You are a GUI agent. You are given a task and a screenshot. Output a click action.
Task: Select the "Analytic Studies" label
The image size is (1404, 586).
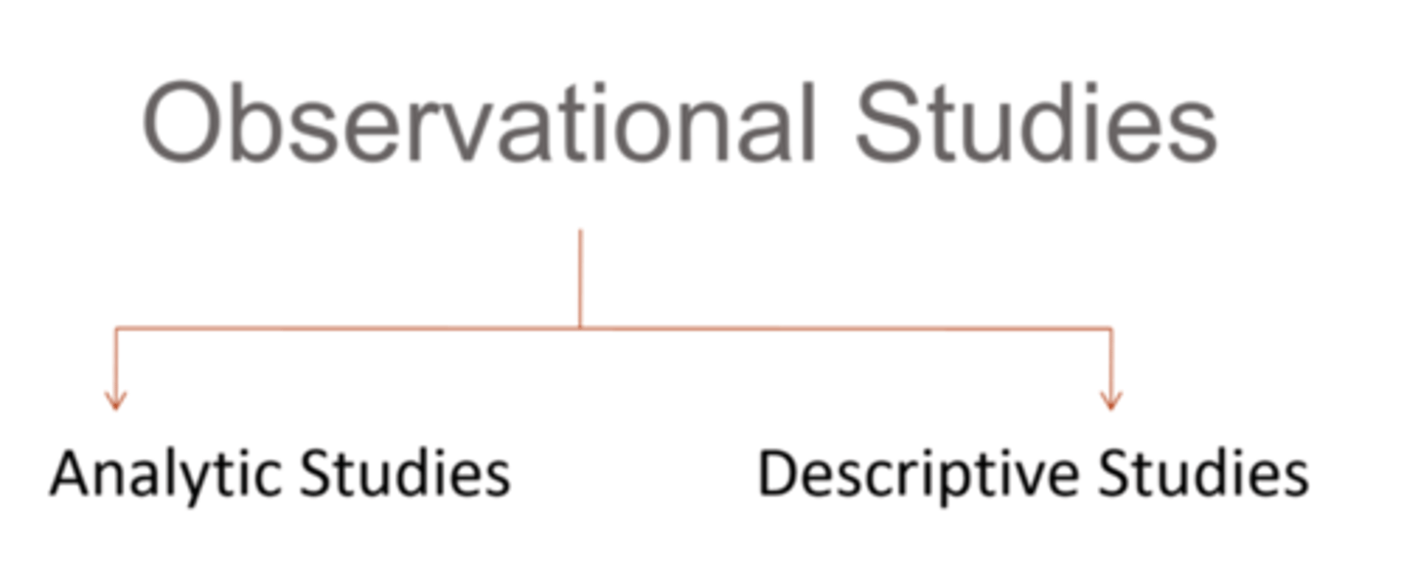[281, 475]
